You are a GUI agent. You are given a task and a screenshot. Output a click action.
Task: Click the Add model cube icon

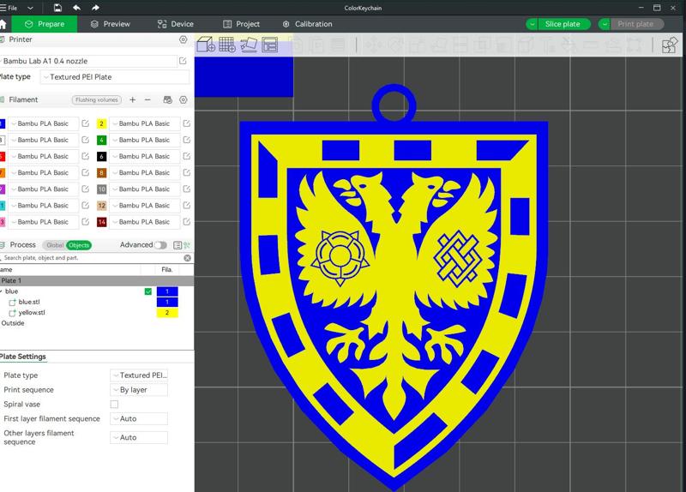tap(206, 45)
